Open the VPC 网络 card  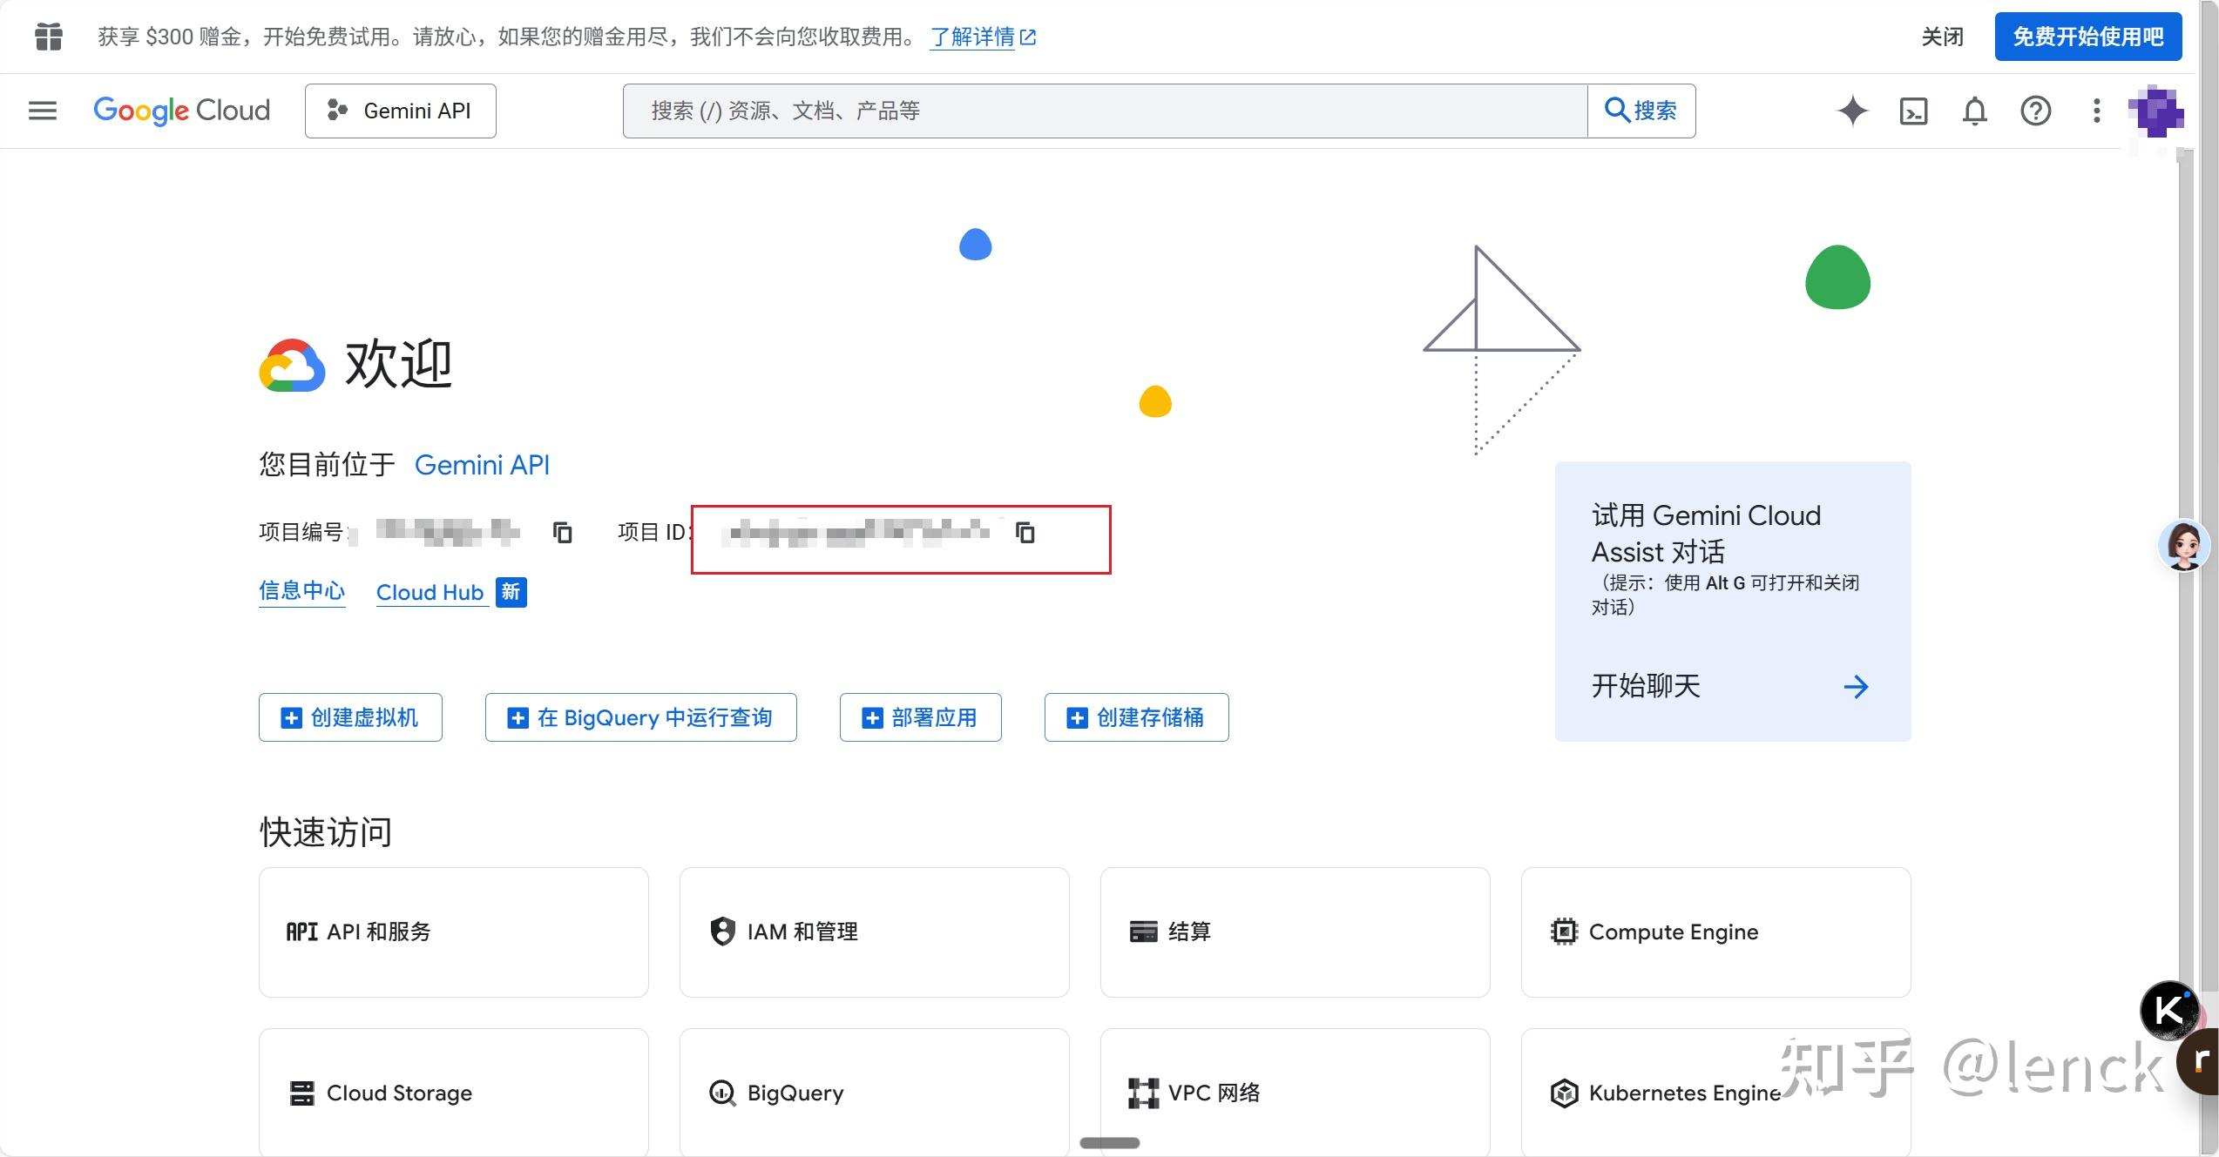[x=1296, y=1093]
